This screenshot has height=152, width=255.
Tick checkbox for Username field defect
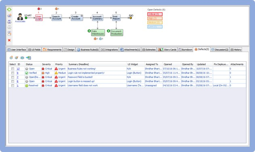[13, 85]
